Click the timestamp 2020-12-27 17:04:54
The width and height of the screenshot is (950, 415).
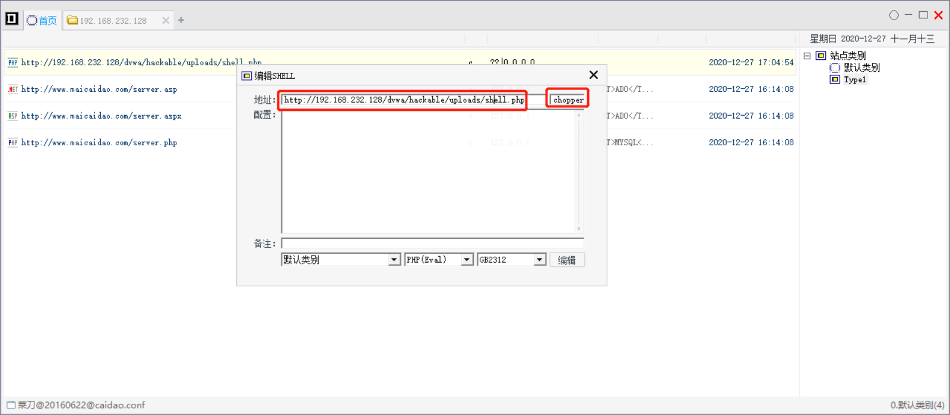coord(751,62)
